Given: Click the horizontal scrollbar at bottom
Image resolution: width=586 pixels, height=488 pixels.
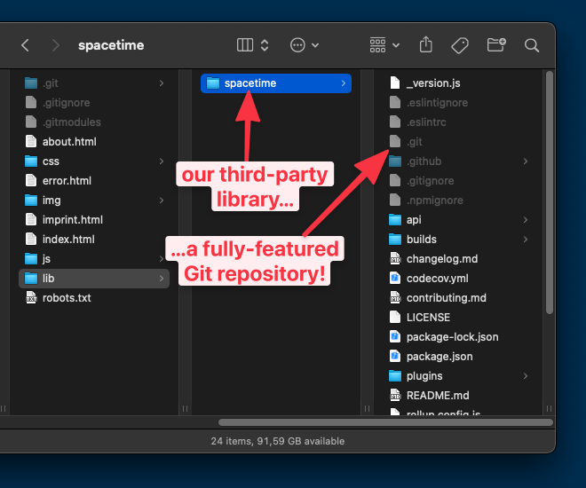Looking at the screenshot, I should tap(382, 422).
